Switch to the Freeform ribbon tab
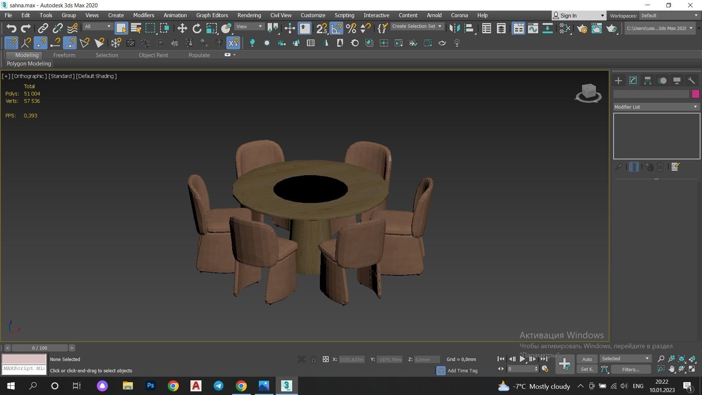The width and height of the screenshot is (702, 395). point(64,55)
